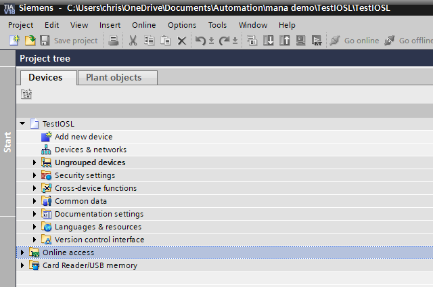Expand the Documentation settings node
The width and height of the screenshot is (433, 287).
point(35,214)
